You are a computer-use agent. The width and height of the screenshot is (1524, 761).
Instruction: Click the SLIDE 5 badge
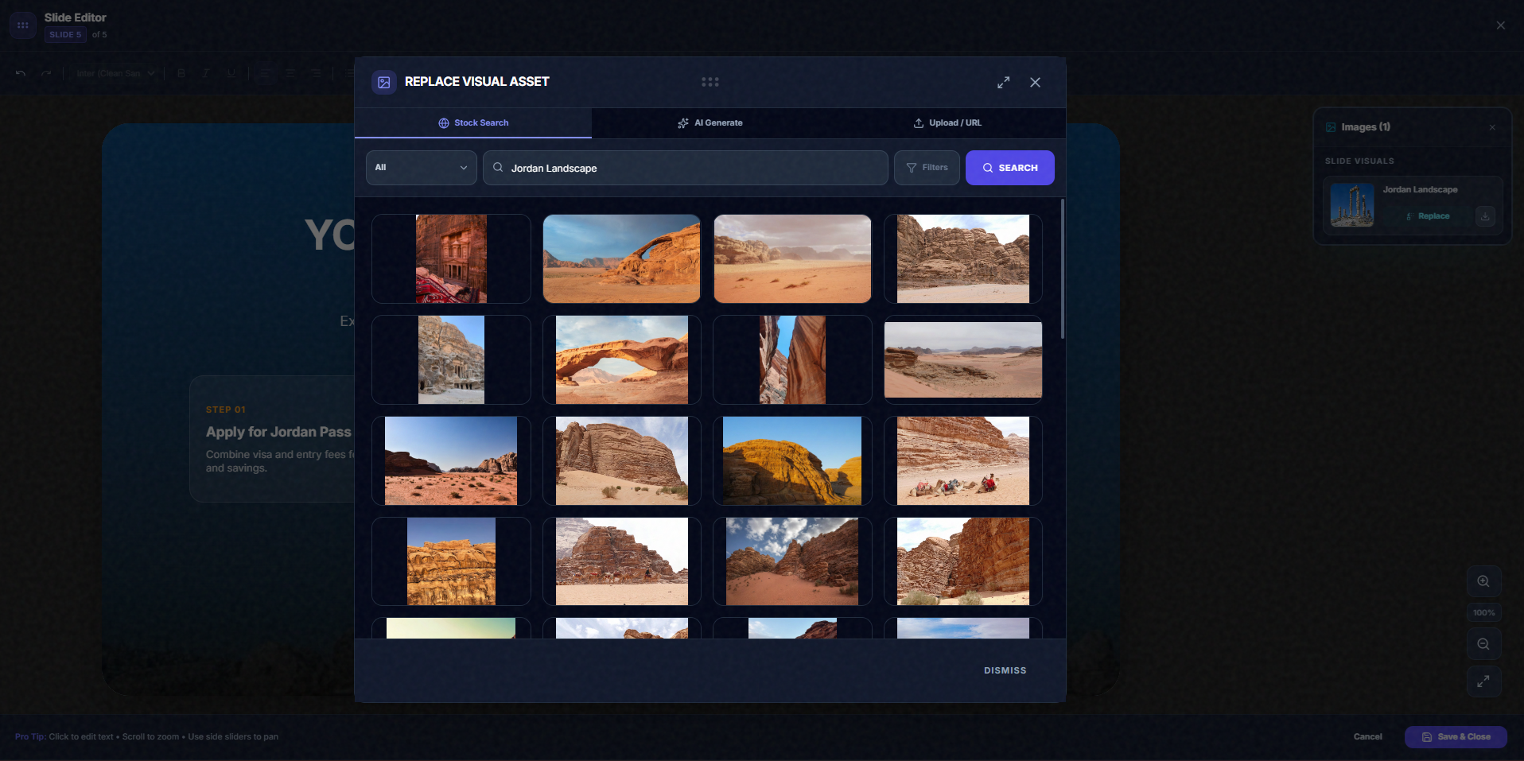click(x=65, y=35)
